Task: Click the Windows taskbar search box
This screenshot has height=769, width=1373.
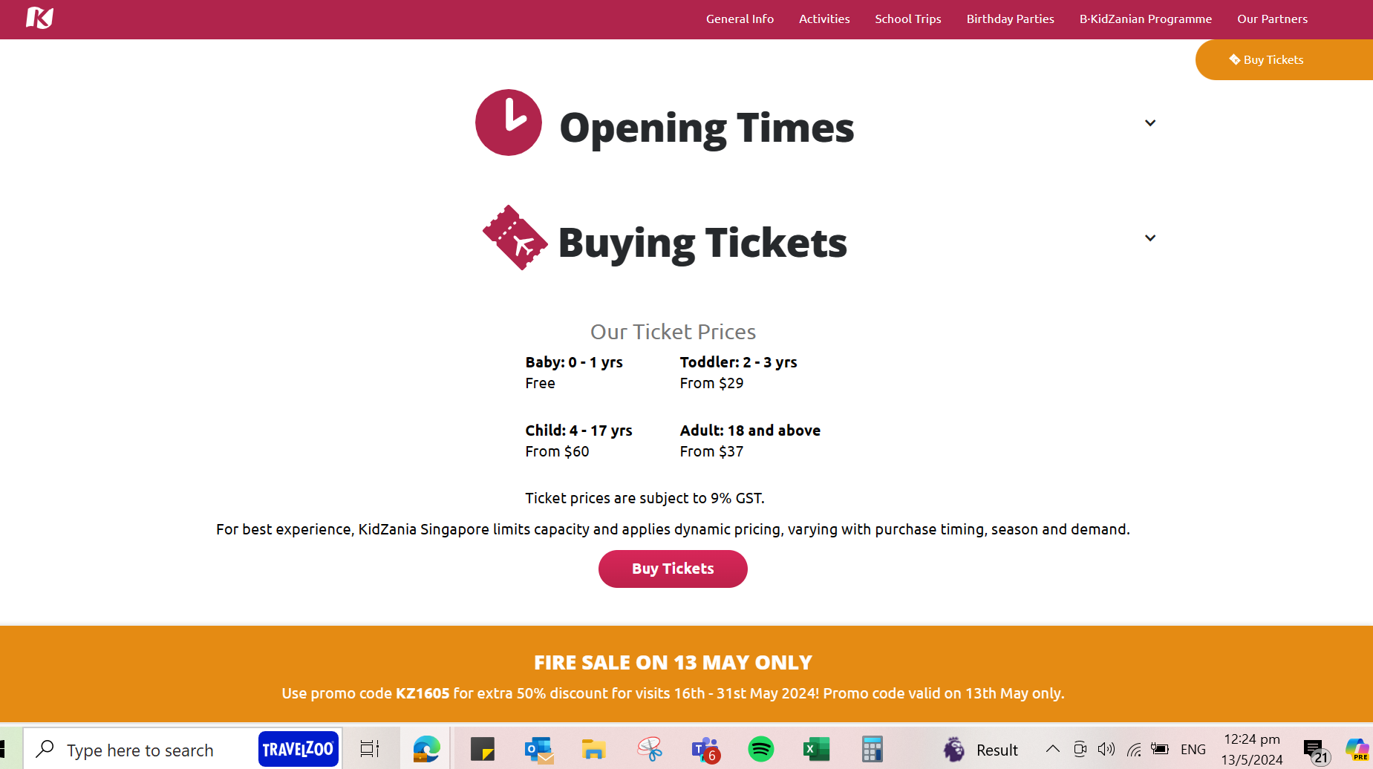Action: point(141,750)
